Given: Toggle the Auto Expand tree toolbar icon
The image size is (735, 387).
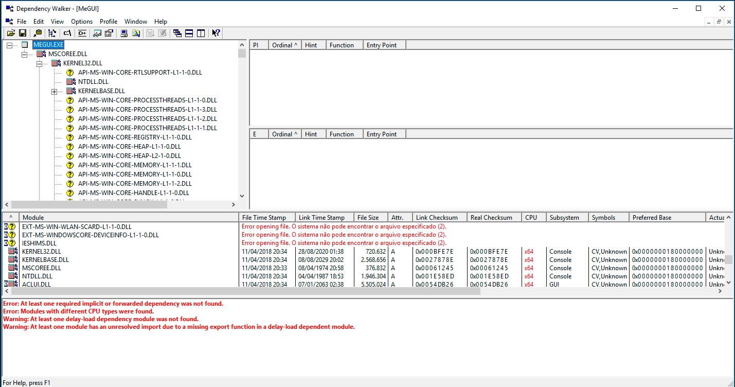Looking at the screenshot, I should [52, 33].
